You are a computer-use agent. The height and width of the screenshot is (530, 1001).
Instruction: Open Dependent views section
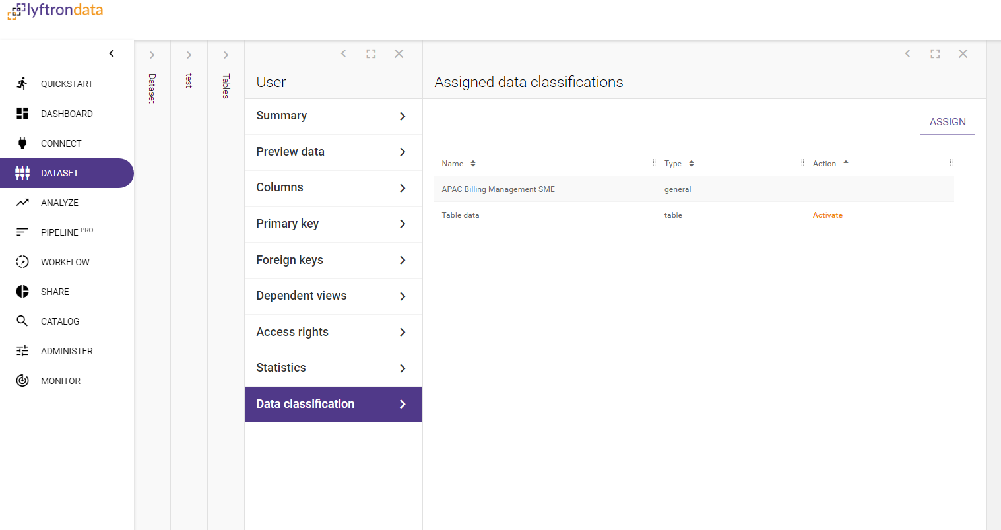(x=333, y=296)
